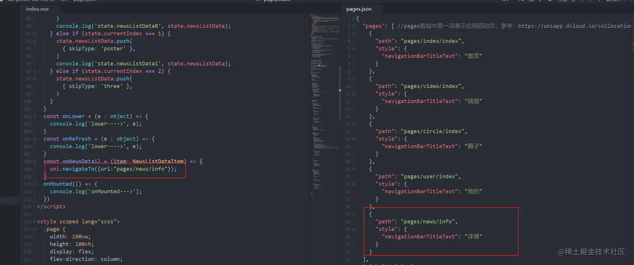Click the "首页" title value
The height and width of the screenshot is (265, 634).
pyautogui.click(x=473, y=56)
